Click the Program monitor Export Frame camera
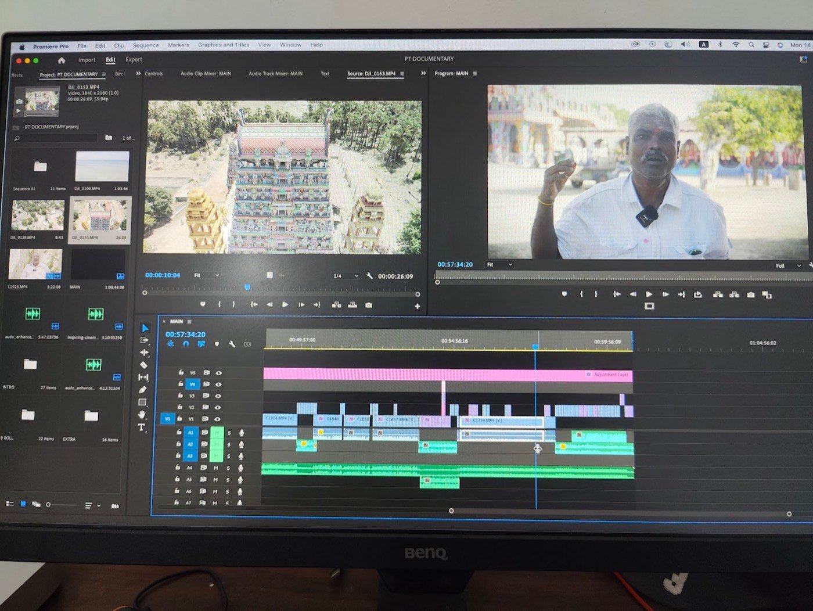Image resolution: width=813 pixels, height=611 pixels. tap(751, 295)
